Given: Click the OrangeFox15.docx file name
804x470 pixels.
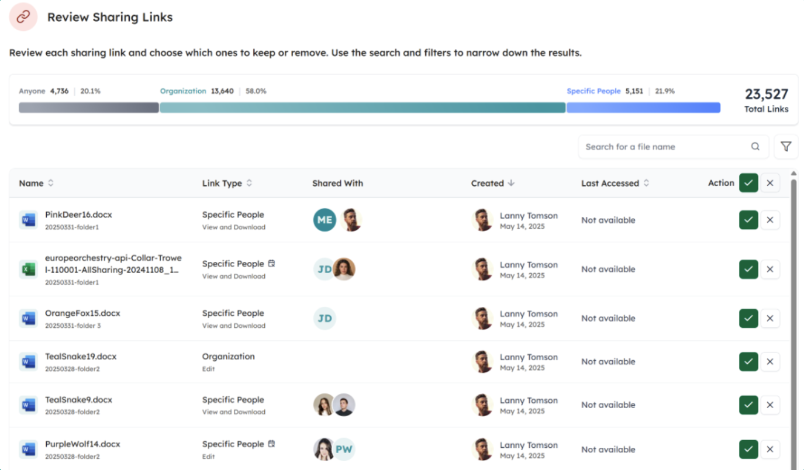Looking at the screenshot, I should point(82,313).
